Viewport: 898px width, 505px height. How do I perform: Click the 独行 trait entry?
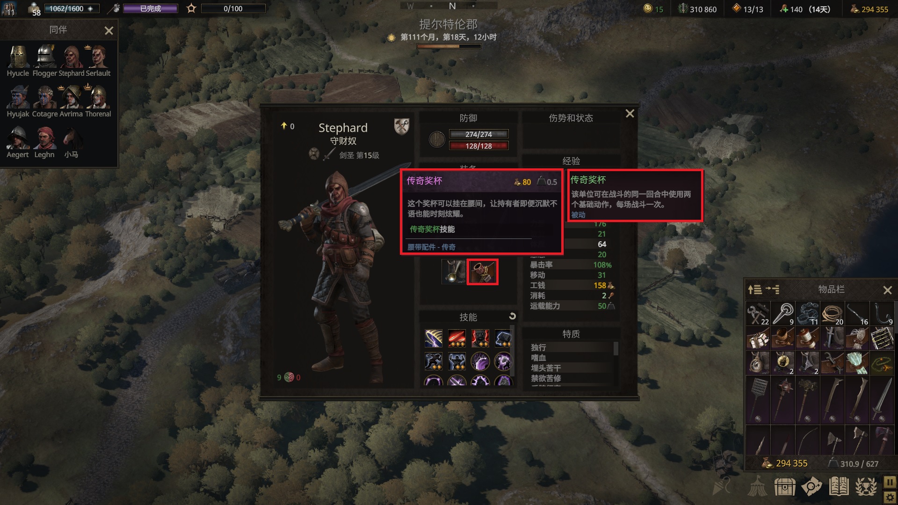point(538,347)
